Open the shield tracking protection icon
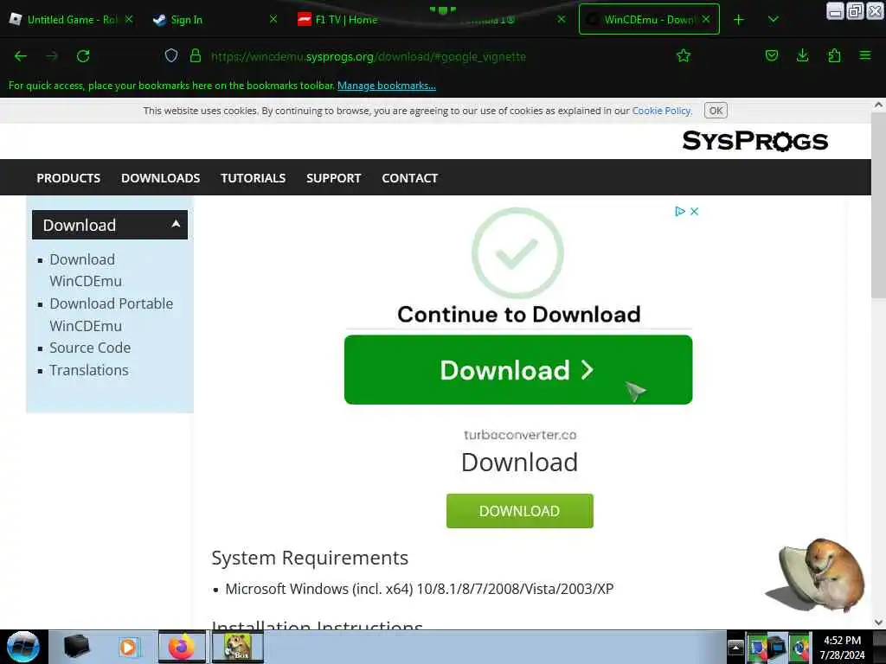 point(171,55)
